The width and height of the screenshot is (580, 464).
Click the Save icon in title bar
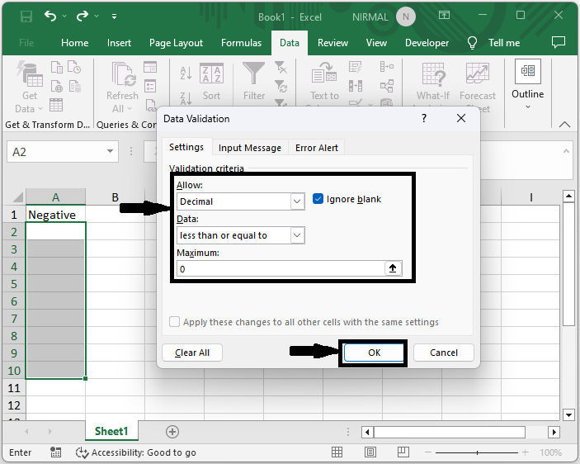(26, 16)
